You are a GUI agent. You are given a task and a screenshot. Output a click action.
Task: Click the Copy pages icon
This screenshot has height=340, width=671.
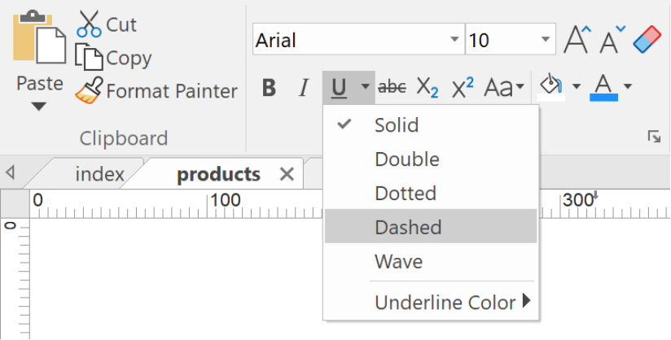pos(89,57)
